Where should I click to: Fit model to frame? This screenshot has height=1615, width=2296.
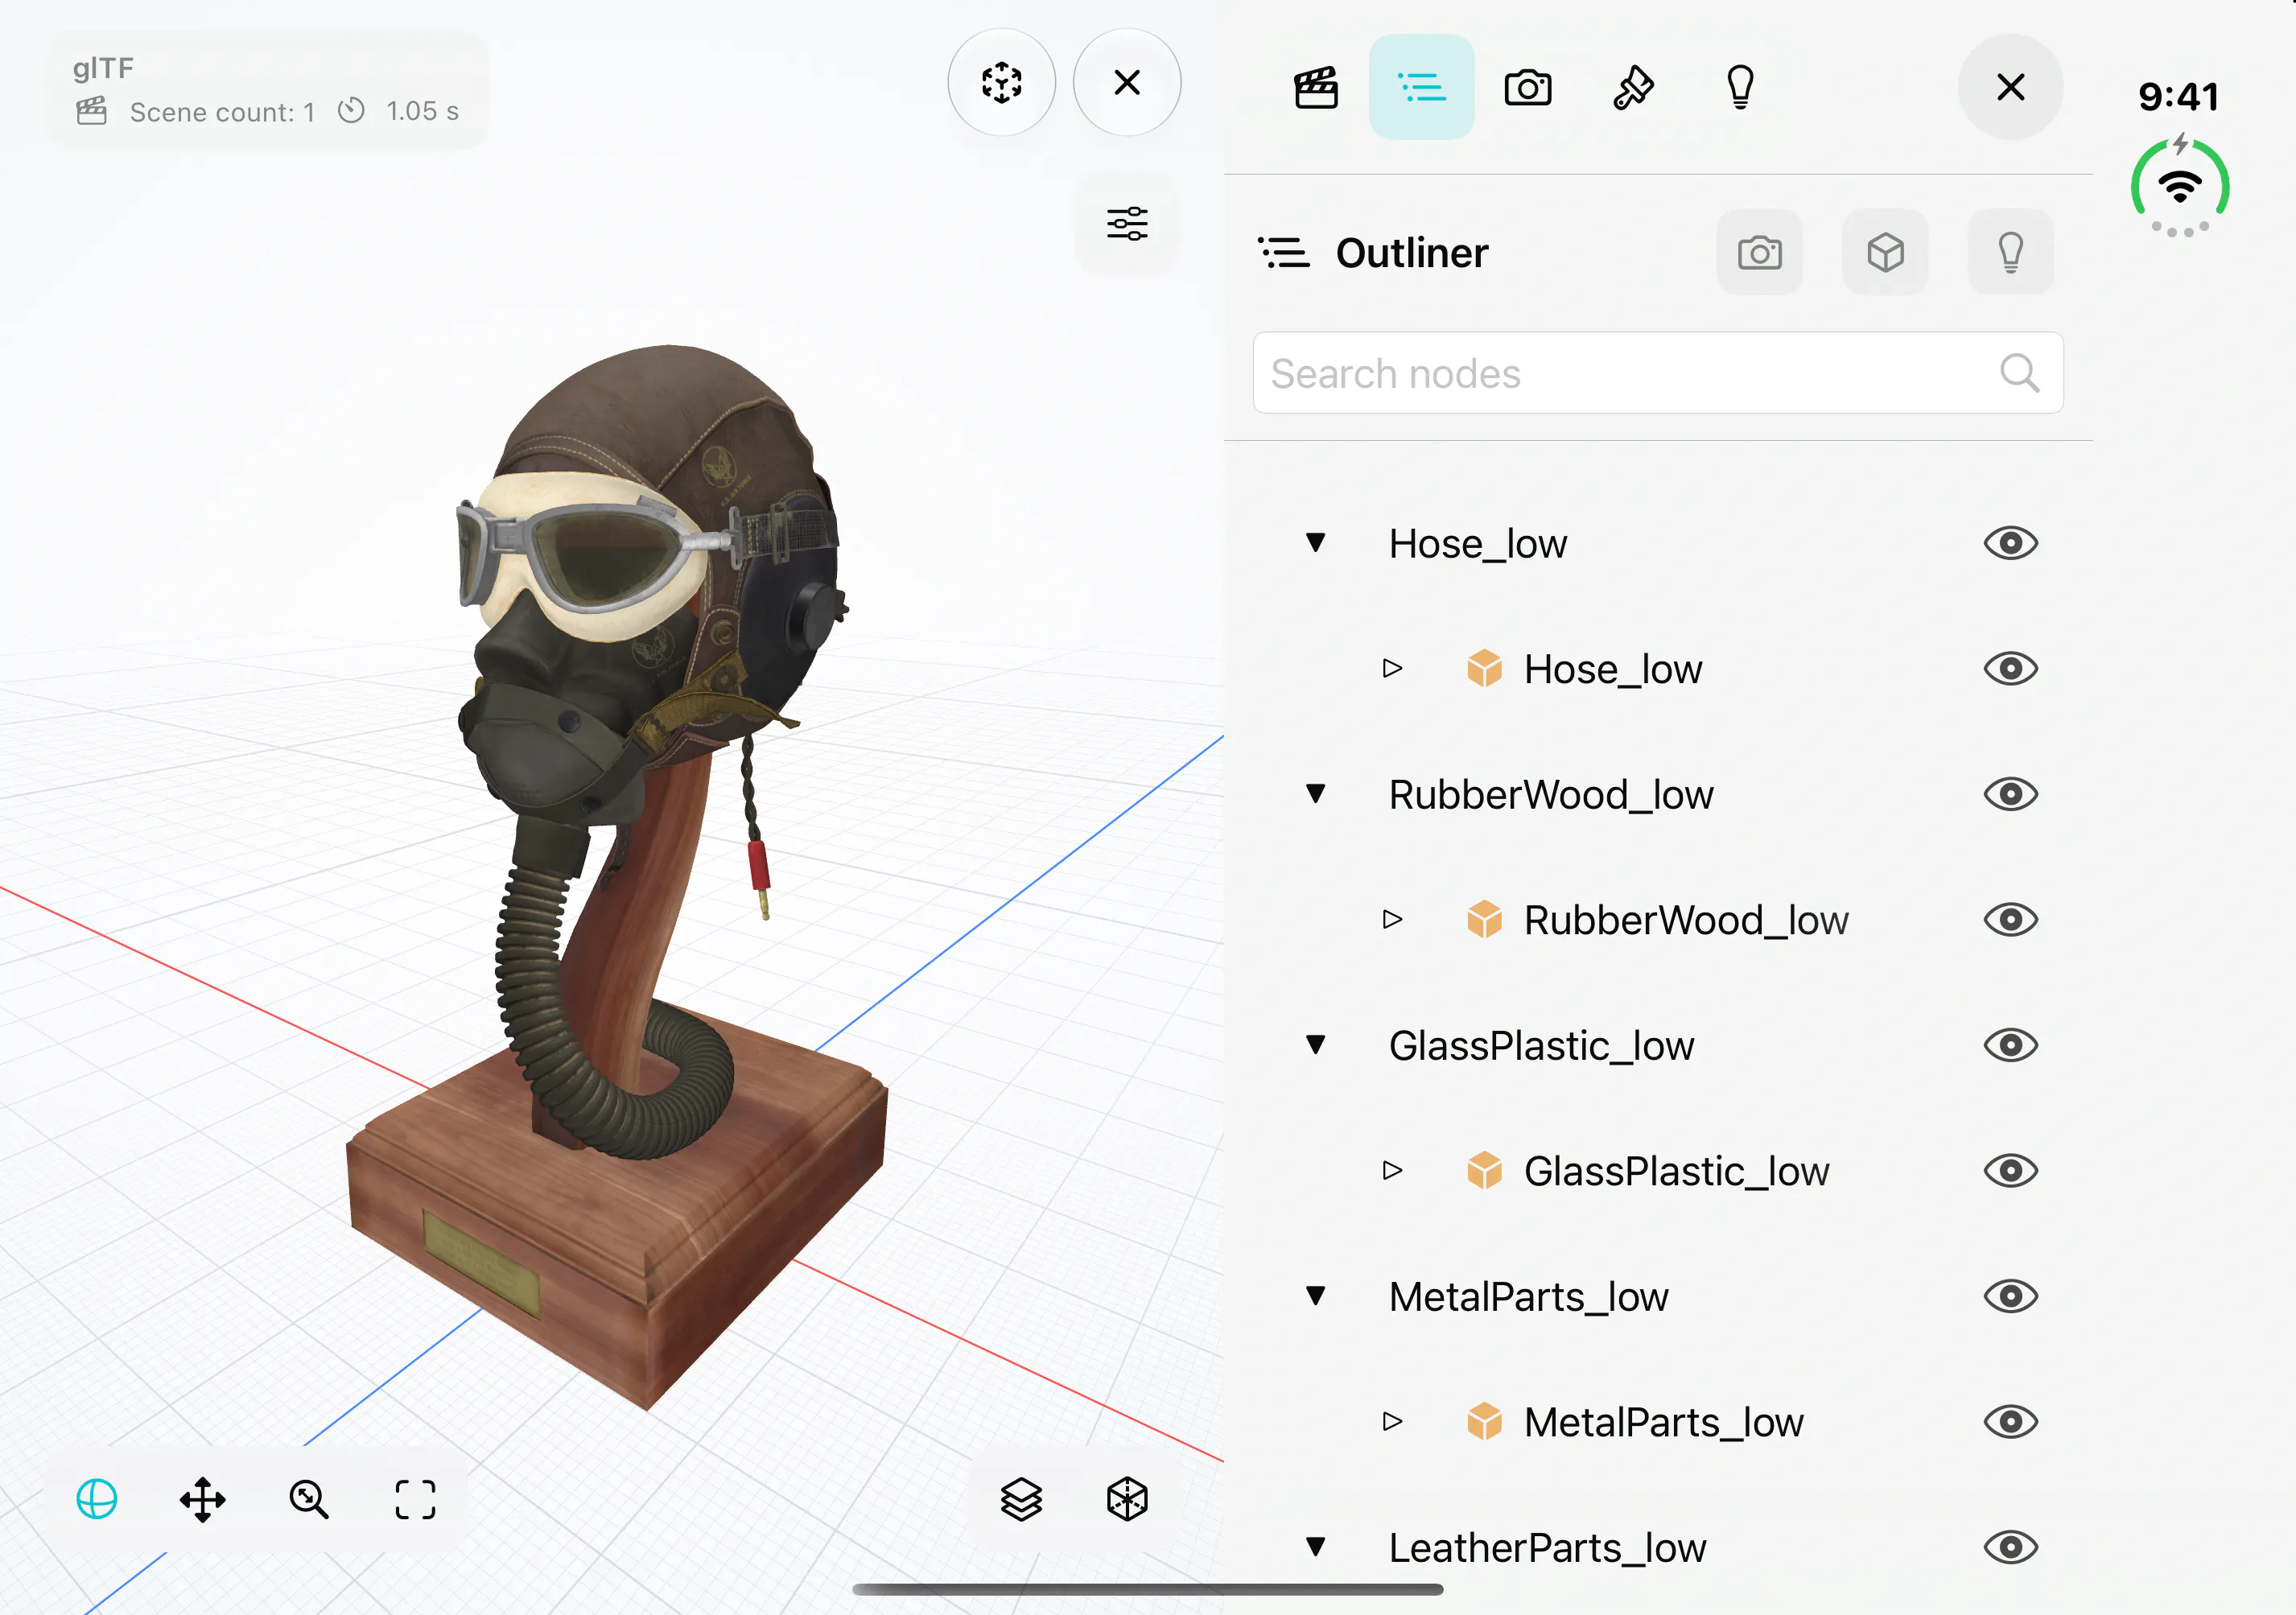coord(415,1499)
